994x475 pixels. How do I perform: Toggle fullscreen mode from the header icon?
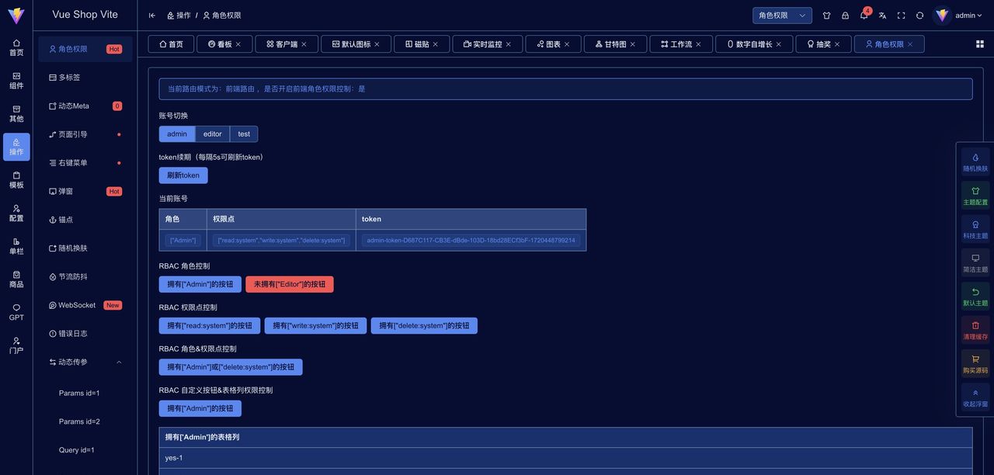click(x=902, y=16)
